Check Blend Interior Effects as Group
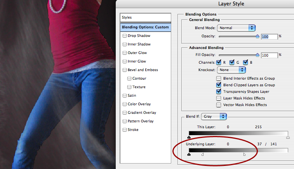The height and width of the screenshot is (169, 294). coord(219,78)
